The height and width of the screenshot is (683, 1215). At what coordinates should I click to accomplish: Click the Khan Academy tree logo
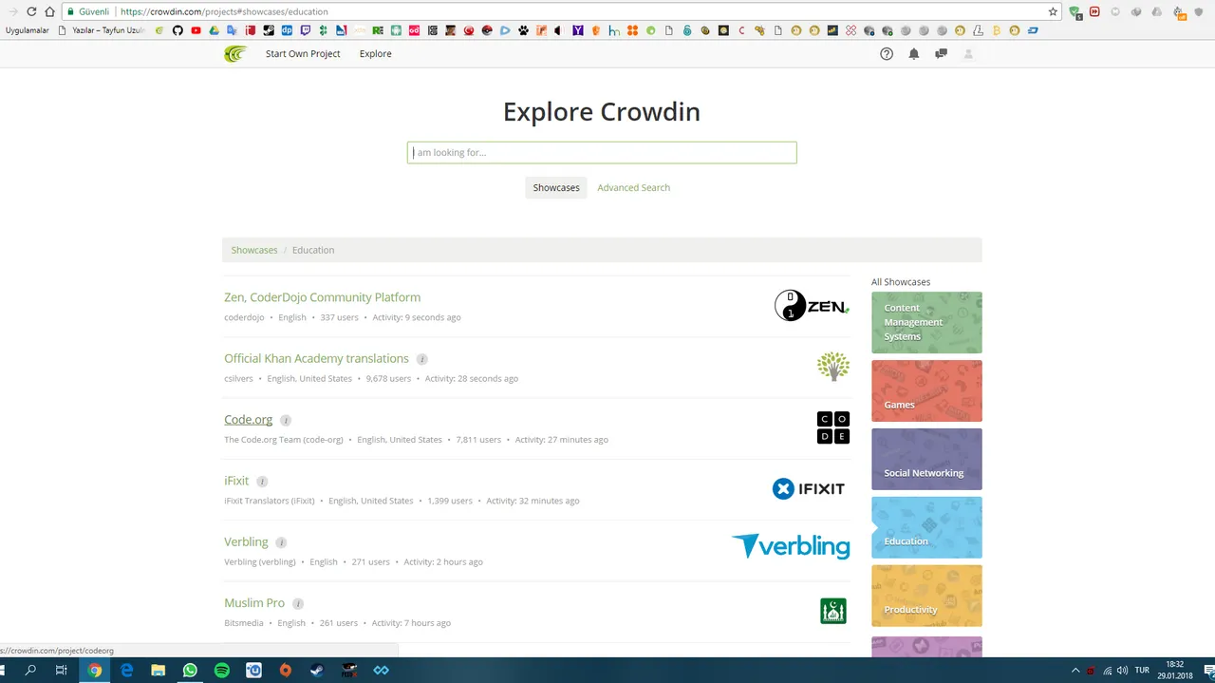[x=833, y=367]
